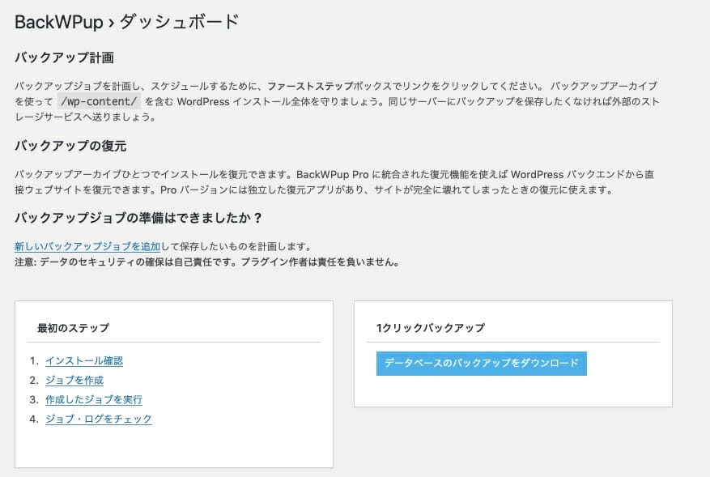
Task: Click empty area below the download button
Action: (x=513, y=391)
